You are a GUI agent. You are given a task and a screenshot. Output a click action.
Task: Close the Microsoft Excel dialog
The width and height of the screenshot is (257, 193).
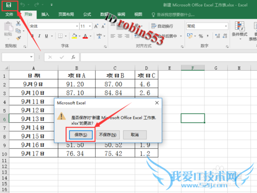click(x=157, y=103)
